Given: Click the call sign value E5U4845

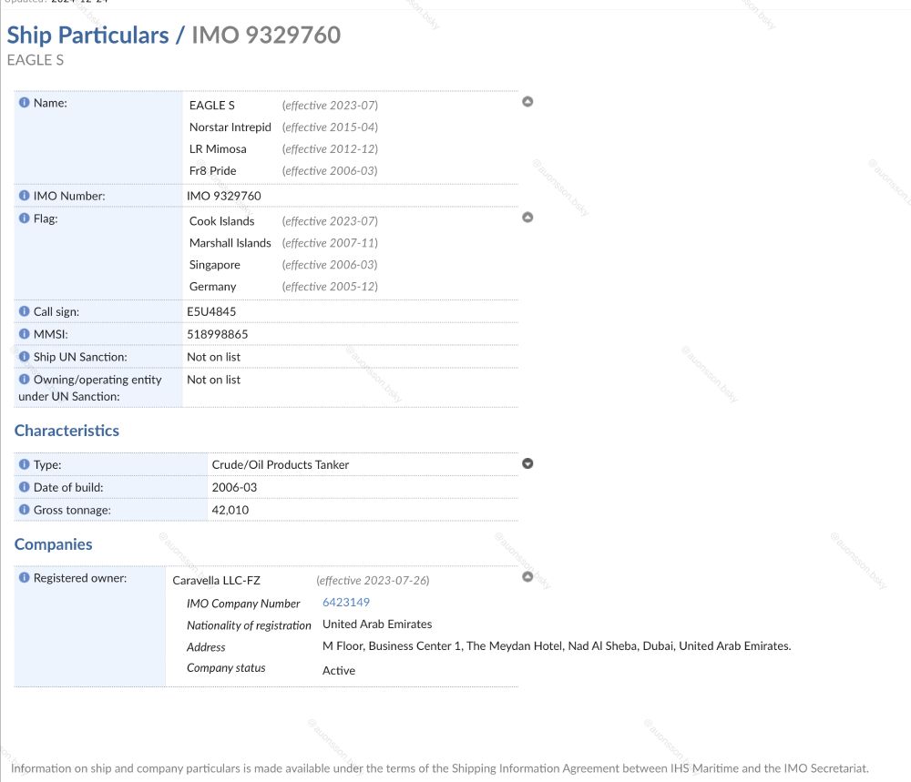Looking at the screenshot, I should [x=211, y=311].
